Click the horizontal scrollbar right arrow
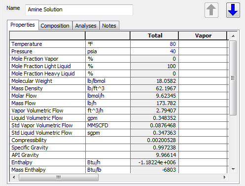The image size is (245, 186). point(224,177)
